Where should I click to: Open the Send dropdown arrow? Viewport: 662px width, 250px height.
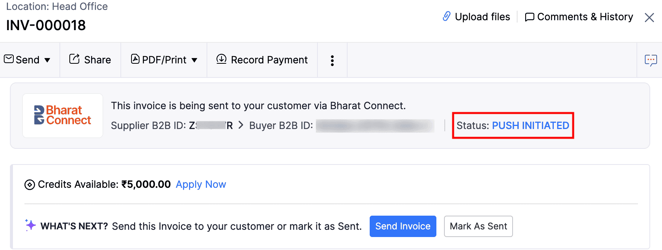tap(47, 60)
